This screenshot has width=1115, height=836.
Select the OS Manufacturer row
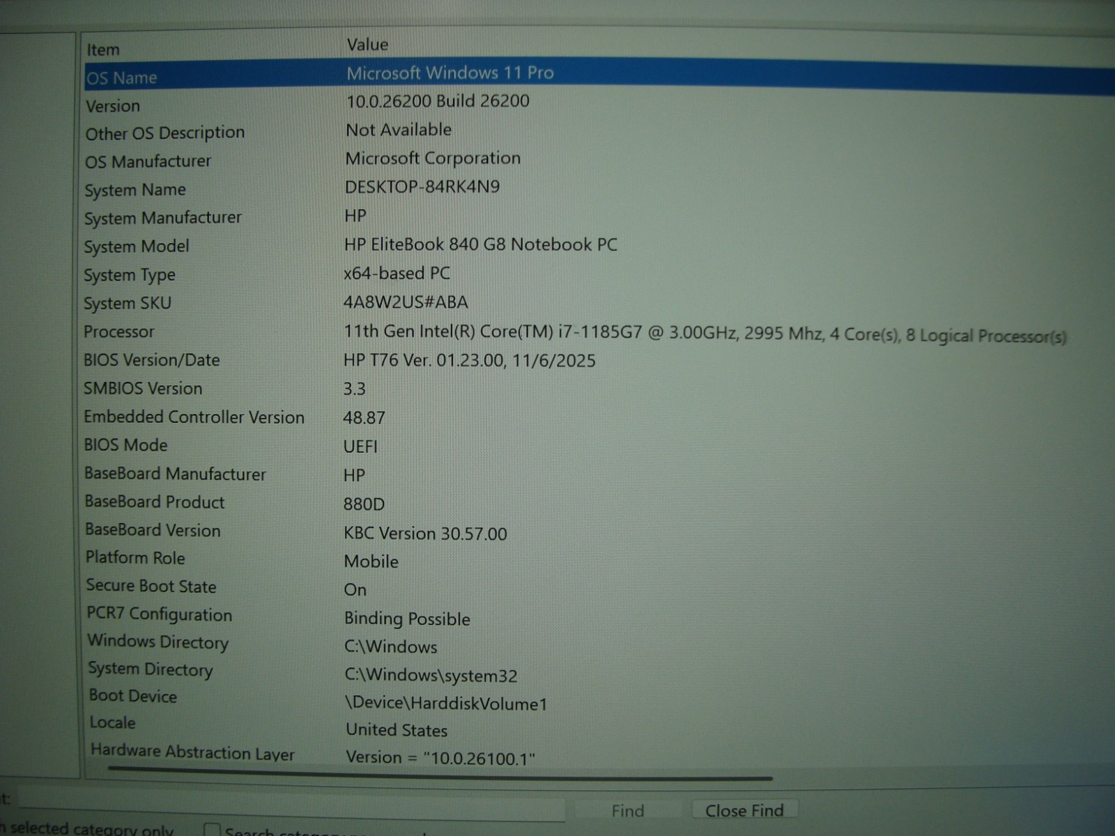(598, 161)
